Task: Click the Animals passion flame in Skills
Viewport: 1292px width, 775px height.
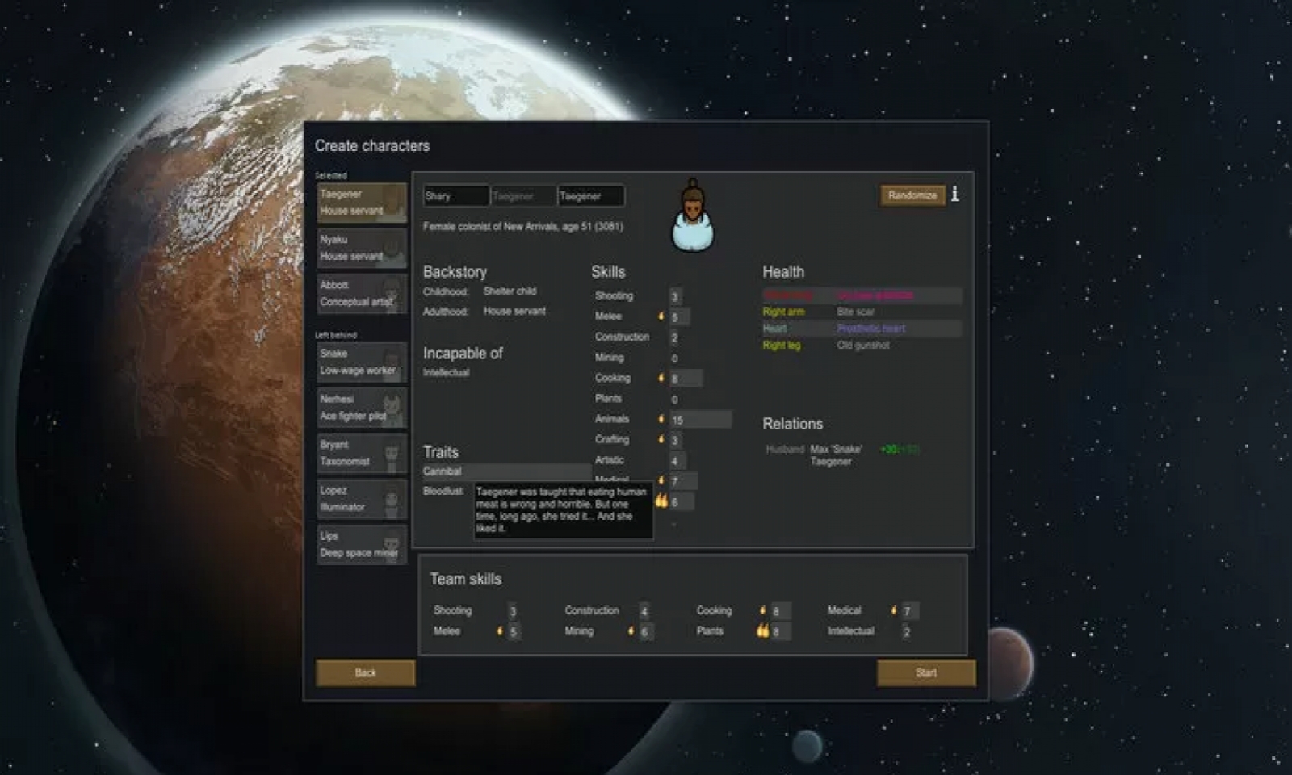Action: pos(661,419)
